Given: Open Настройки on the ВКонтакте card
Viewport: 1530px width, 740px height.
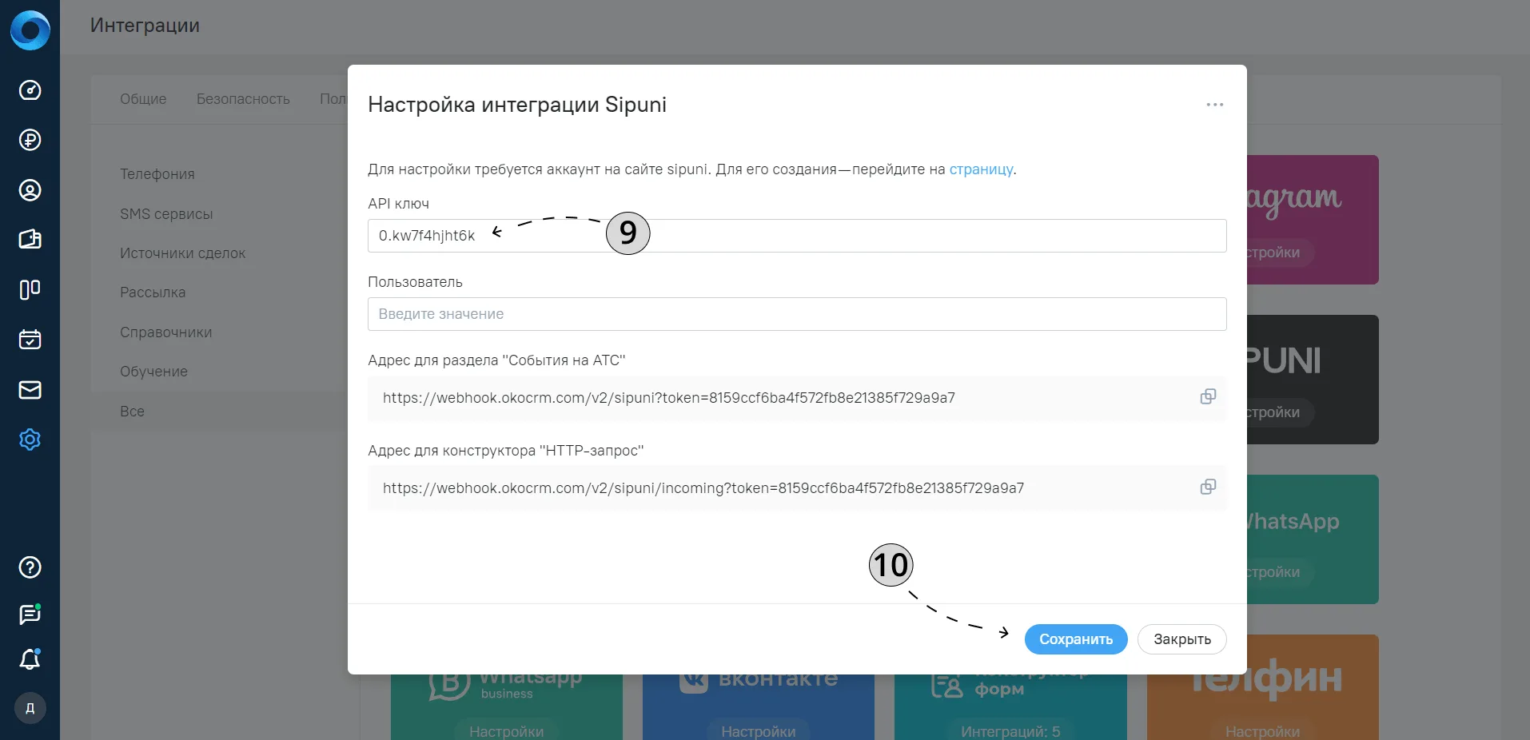Looking at the screenshot, I should [x=758, y=730].
